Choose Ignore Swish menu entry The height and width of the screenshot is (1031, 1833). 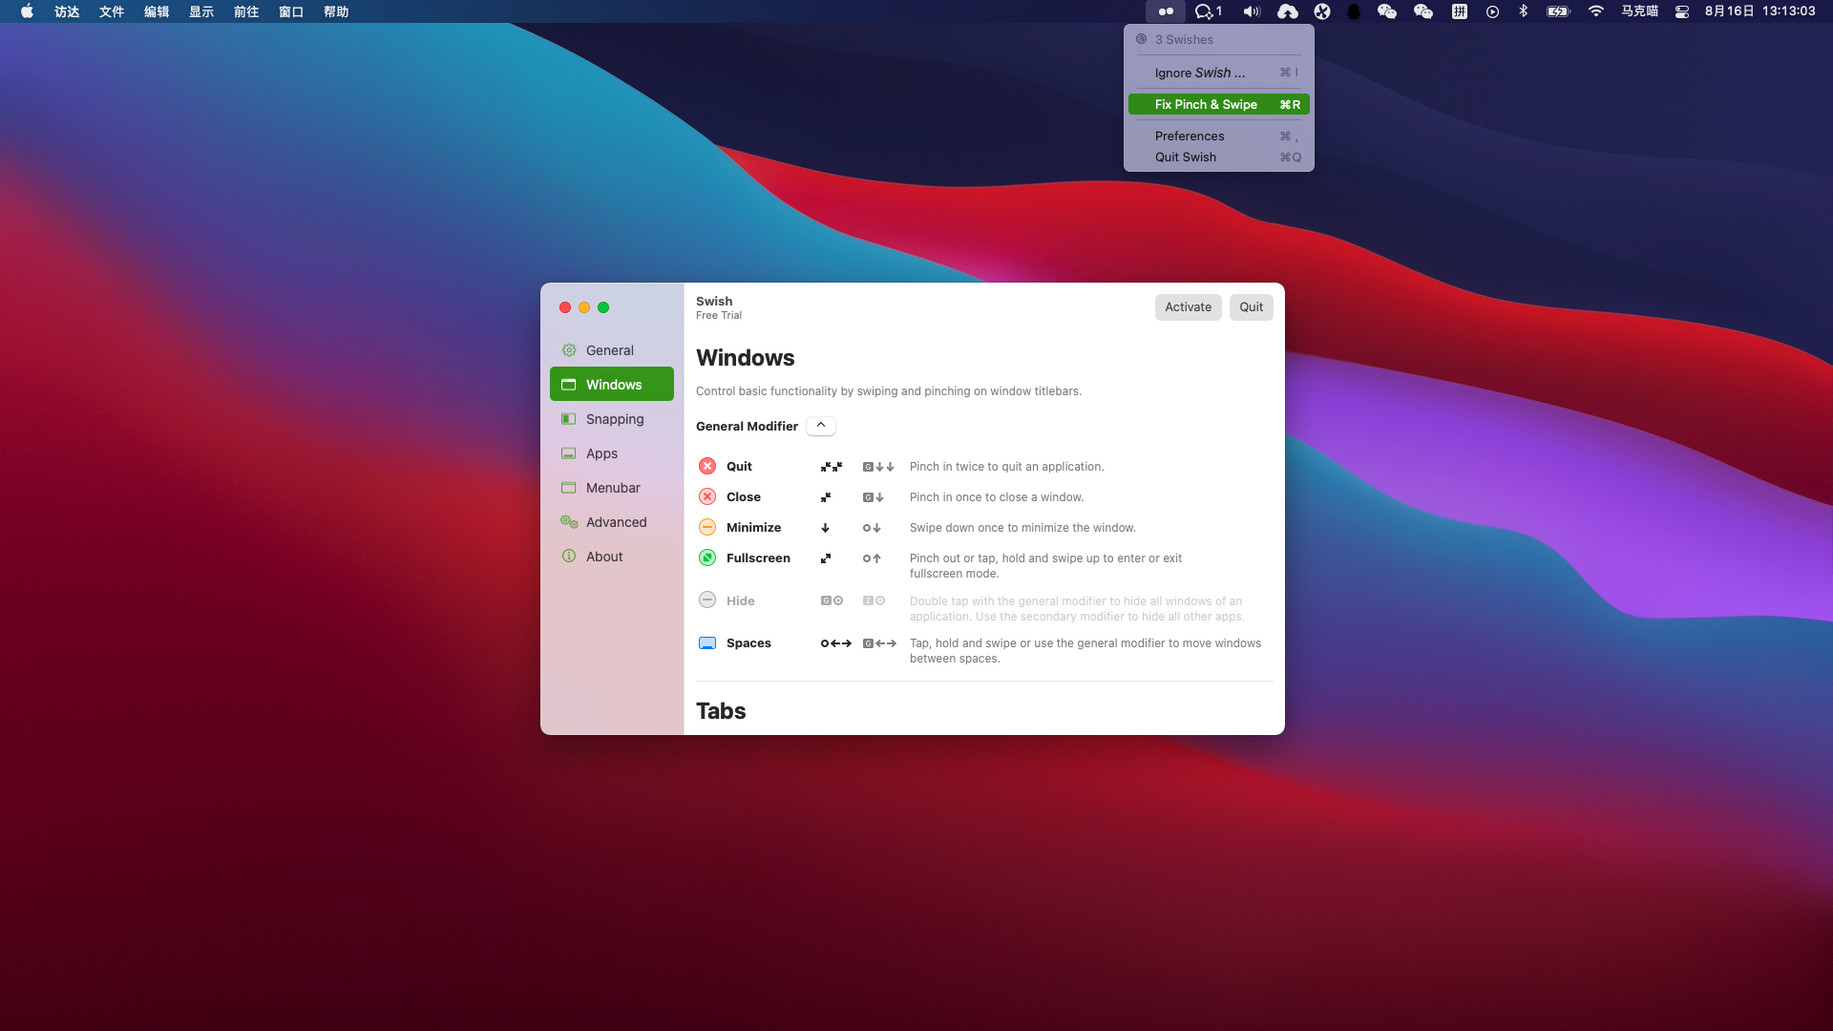point(1199,74)
